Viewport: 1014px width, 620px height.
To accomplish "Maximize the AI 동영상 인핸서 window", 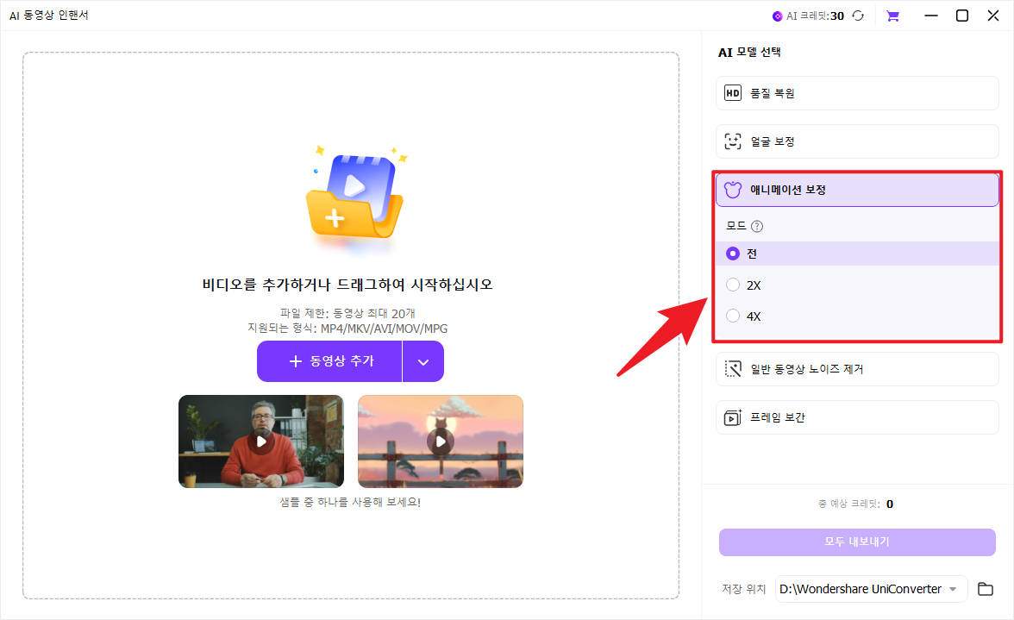I will [x=961, y=16].
